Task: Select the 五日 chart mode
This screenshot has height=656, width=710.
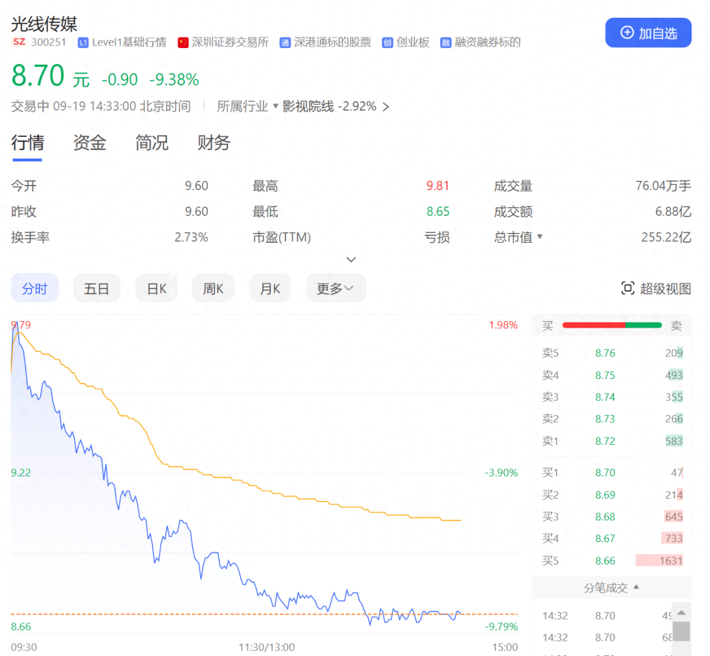Action: 97,288
